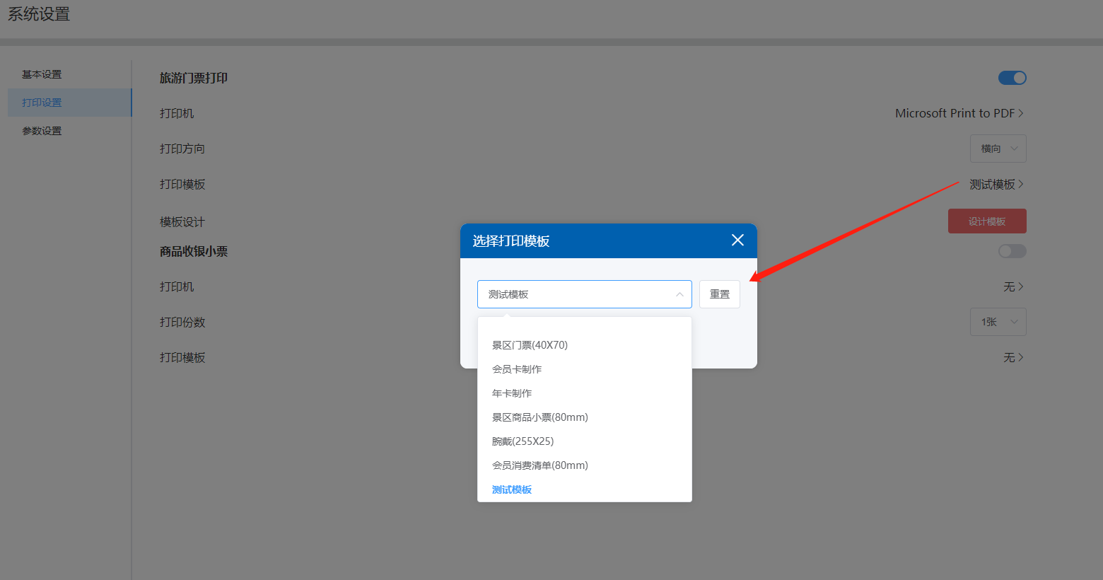Switch to 基本设置 tab
1103x580 pixels.
(42, 74)
